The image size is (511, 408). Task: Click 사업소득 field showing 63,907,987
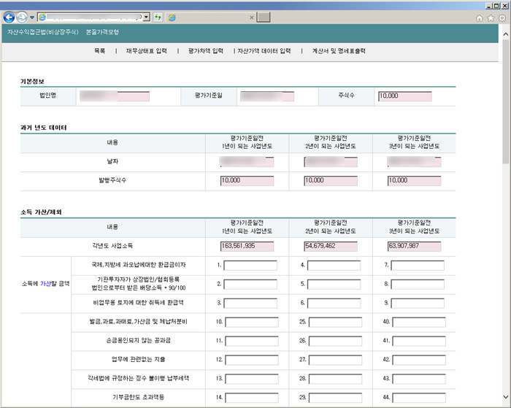click(x=414, y=246)
